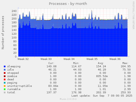Click the zombie legend color swatch
The width and height of the screenshot is (136, 102).
5,76
